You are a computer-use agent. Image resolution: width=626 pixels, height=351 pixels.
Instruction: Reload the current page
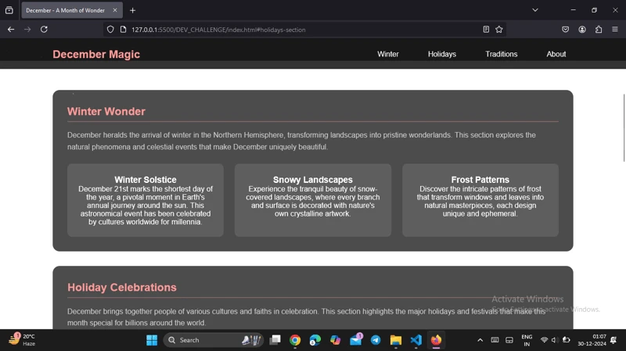click(x=44, y=30)
